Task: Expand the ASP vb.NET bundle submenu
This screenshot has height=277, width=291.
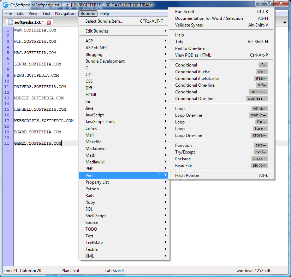Action: click(x=124, y=48)
